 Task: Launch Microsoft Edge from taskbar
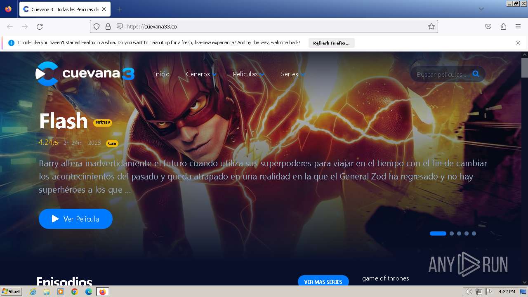pos(89,292)
